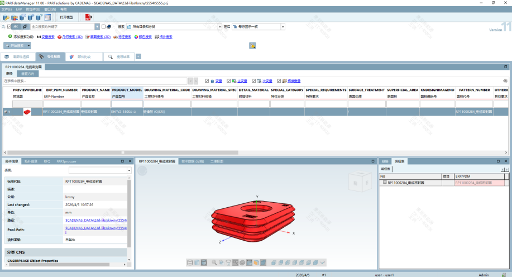The width and height of the screenshot is (512, 277).
Task: Open the full-text search keyword dropdown
Action: (x=97, y=26)
